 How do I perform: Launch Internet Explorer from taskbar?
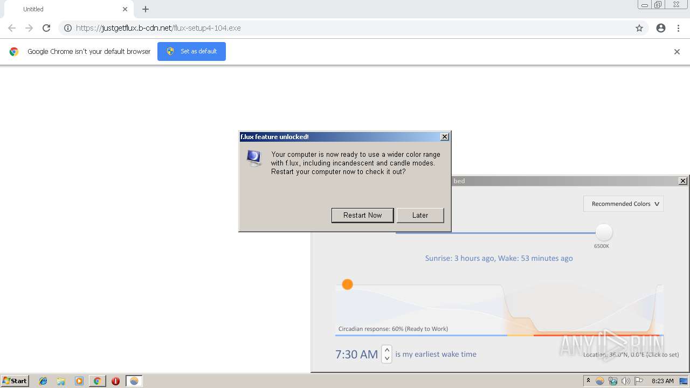(x=43, y=381)
